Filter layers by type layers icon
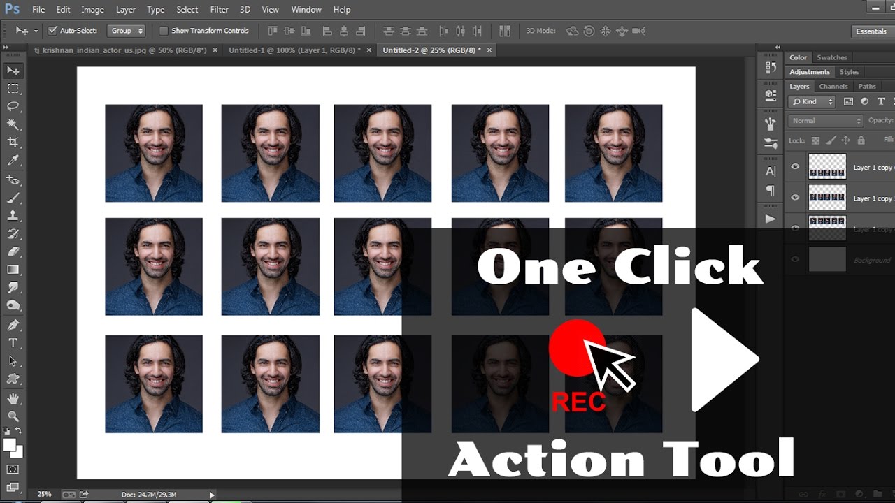Screen dimensions: 895x503 click(x=880, y=101)
